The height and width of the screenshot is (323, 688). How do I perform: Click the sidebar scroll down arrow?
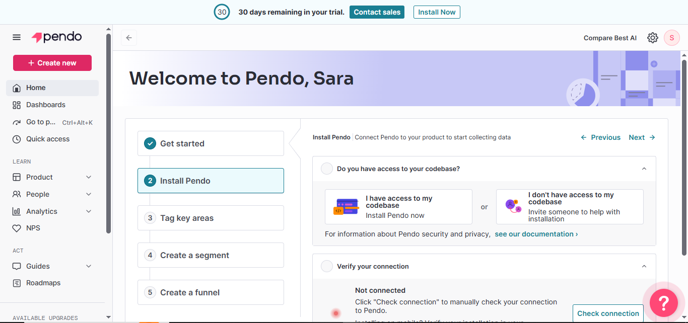pos(109,317)
